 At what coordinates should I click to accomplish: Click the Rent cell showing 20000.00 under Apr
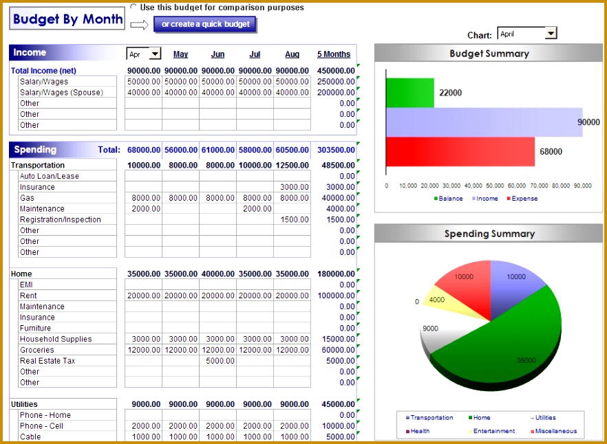(142, 296)
